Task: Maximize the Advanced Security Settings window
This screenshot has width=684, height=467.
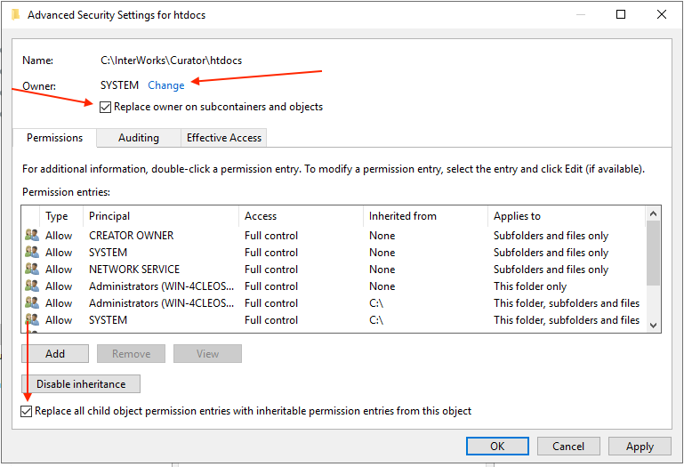Action: [x=621, y=14]
